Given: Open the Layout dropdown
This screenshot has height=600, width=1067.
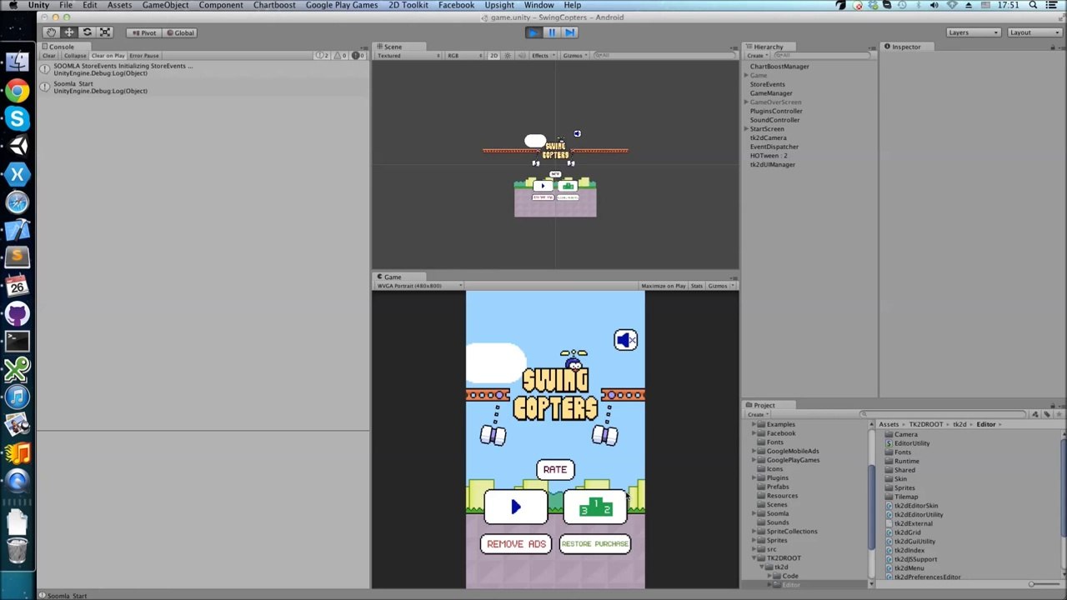Looking at the screenshot, I should (x=1034, y=32).
